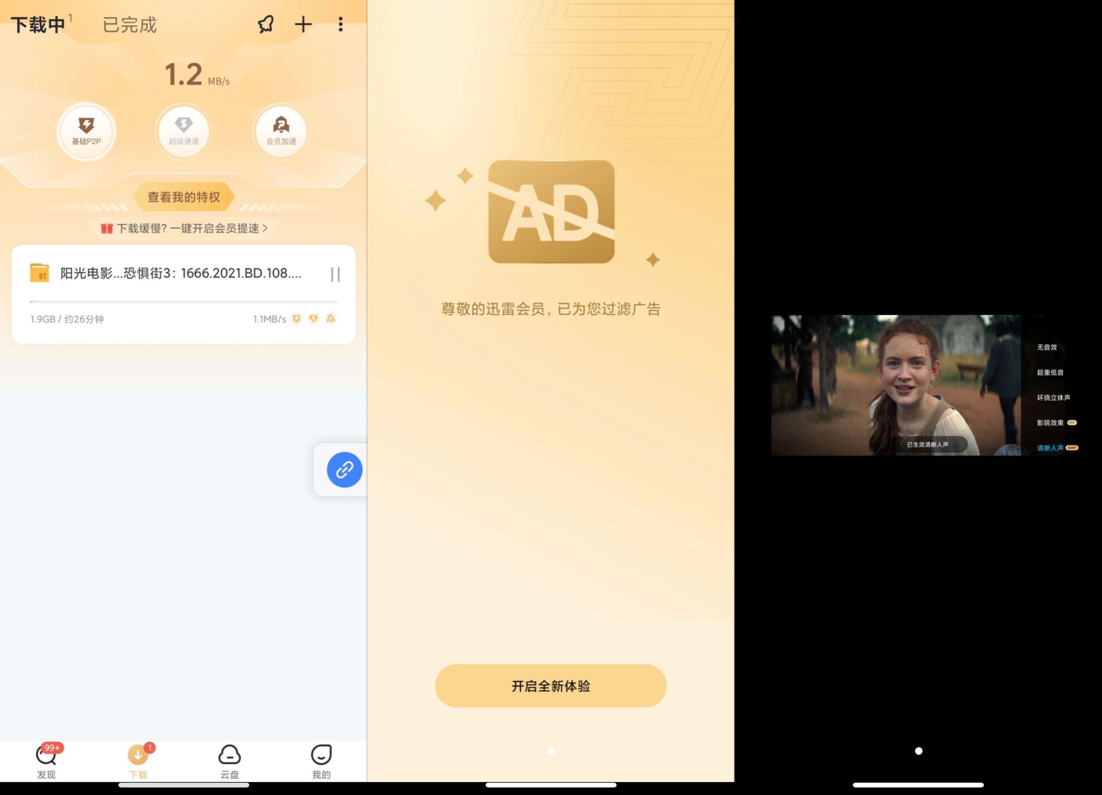Select 超重低音 bass sound option
Viewport: 1102px width, 795px height.
click(x=1050, y=372)
